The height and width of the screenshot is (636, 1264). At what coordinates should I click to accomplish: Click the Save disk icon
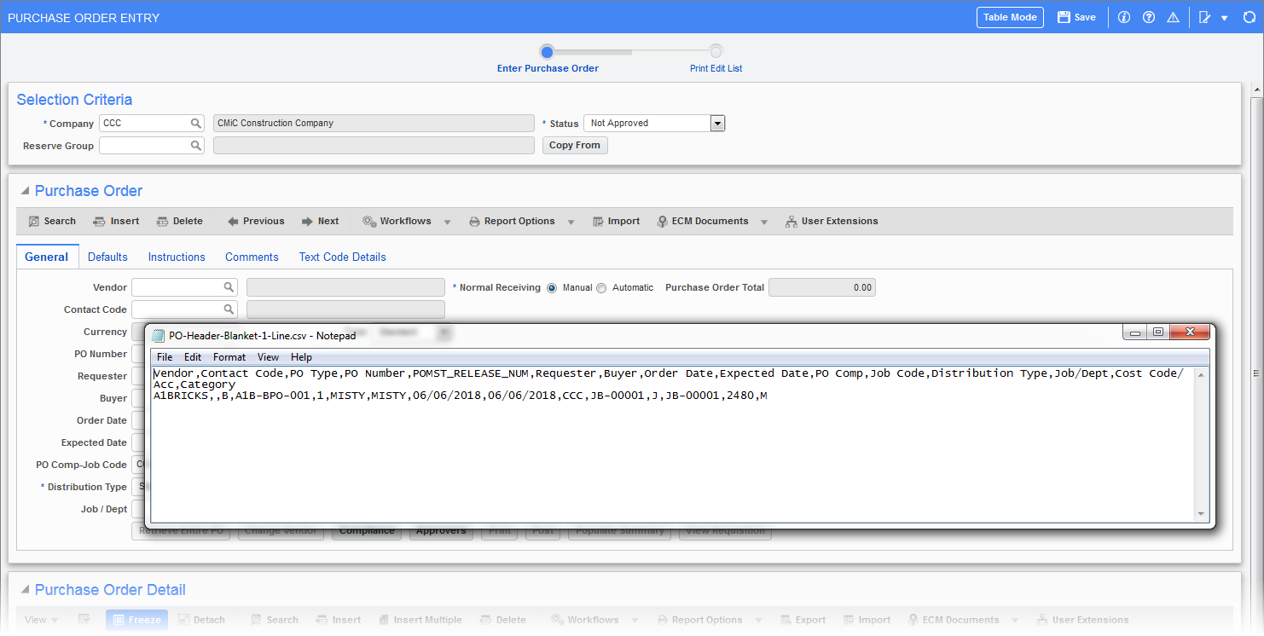(x=1064, y=17)
